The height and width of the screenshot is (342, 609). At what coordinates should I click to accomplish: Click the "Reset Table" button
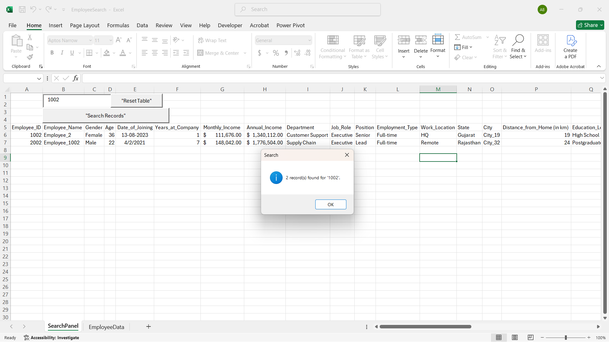coord(136,101)
